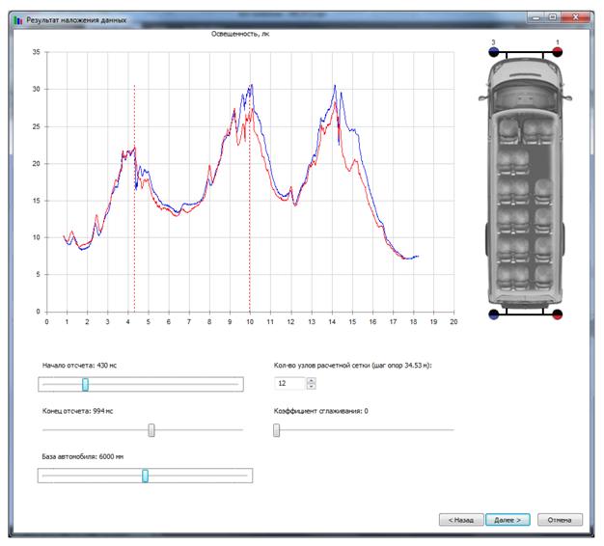The width and height of the screenshot is (604, 546).
Task: Click the right red dashed marker line on chart
Action: click(x=249, y=212)
